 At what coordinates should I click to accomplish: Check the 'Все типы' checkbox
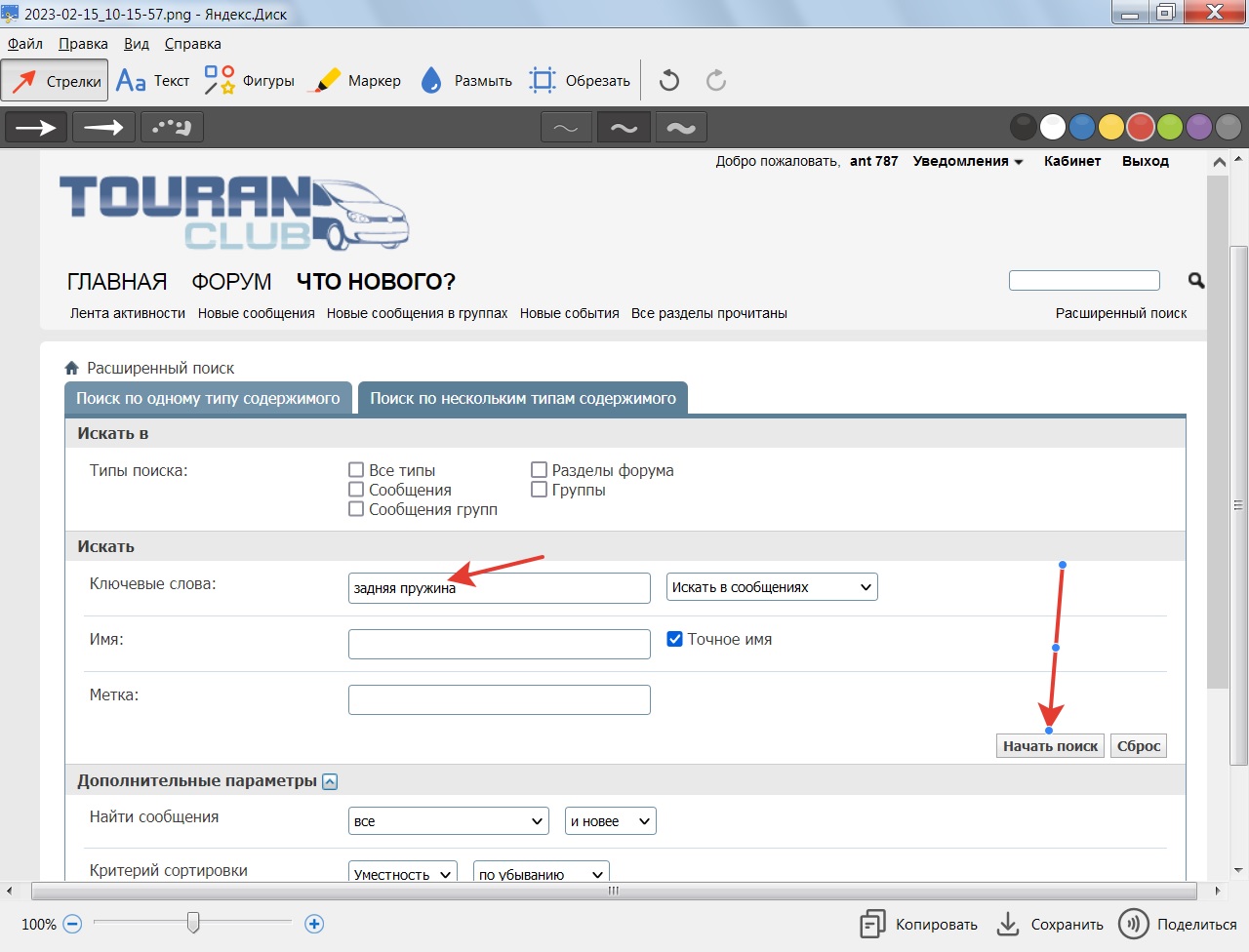356,470
